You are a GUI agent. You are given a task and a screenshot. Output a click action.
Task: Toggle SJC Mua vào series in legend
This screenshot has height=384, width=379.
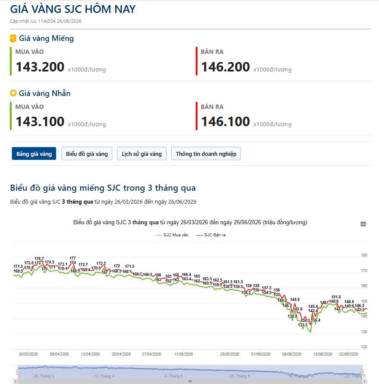(x=172, y=235)
